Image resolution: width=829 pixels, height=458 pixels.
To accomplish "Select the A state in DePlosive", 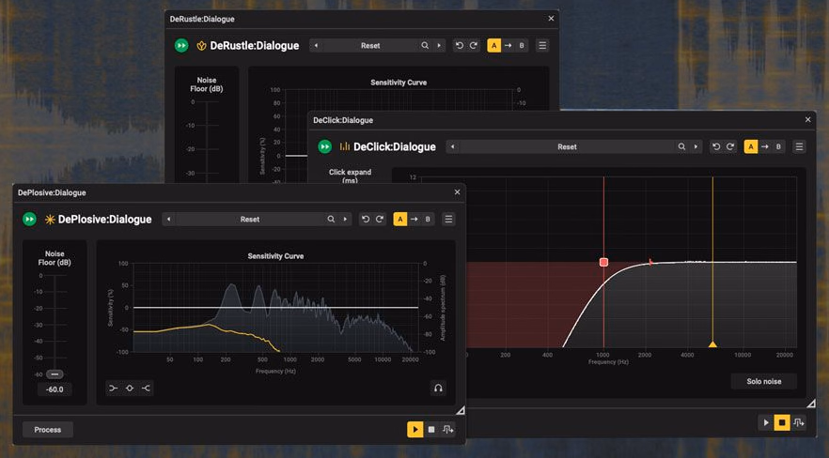I will (400, 219).
